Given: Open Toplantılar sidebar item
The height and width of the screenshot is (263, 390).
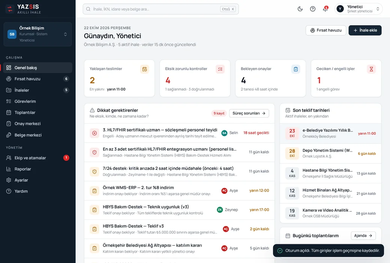Looking at the screenshot, I should click(38, 112).
